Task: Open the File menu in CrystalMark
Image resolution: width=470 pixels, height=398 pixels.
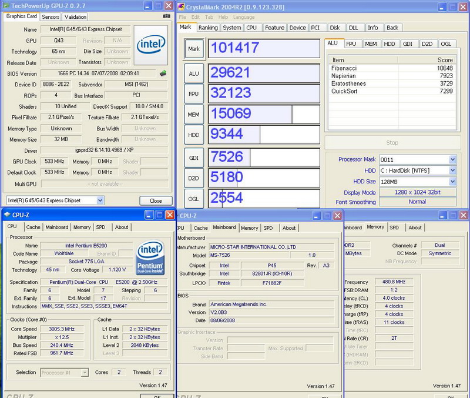Action: 182,17
